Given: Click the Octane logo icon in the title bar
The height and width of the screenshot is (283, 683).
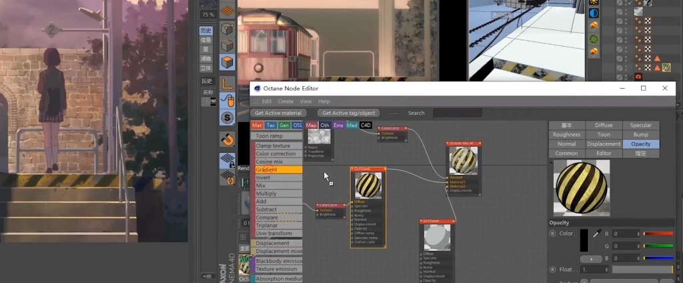Looking at the screenshot, I should 257,89.
